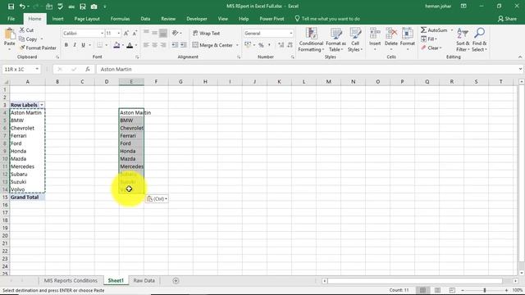
Task: Open the Merge & Center dropdown arrow
Action: [237, 45]
